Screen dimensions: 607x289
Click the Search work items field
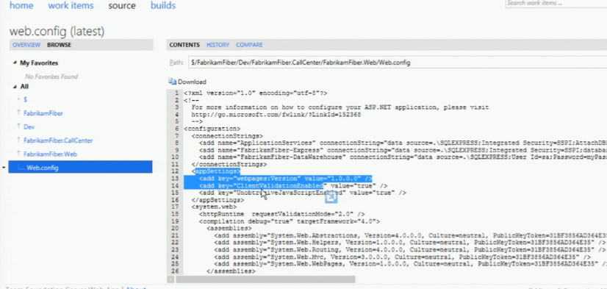[x=556, y=3]
